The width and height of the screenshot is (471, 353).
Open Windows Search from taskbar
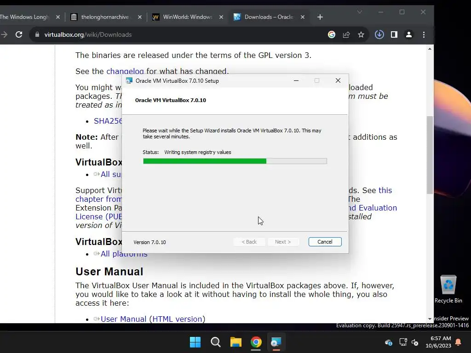(215, 342)
